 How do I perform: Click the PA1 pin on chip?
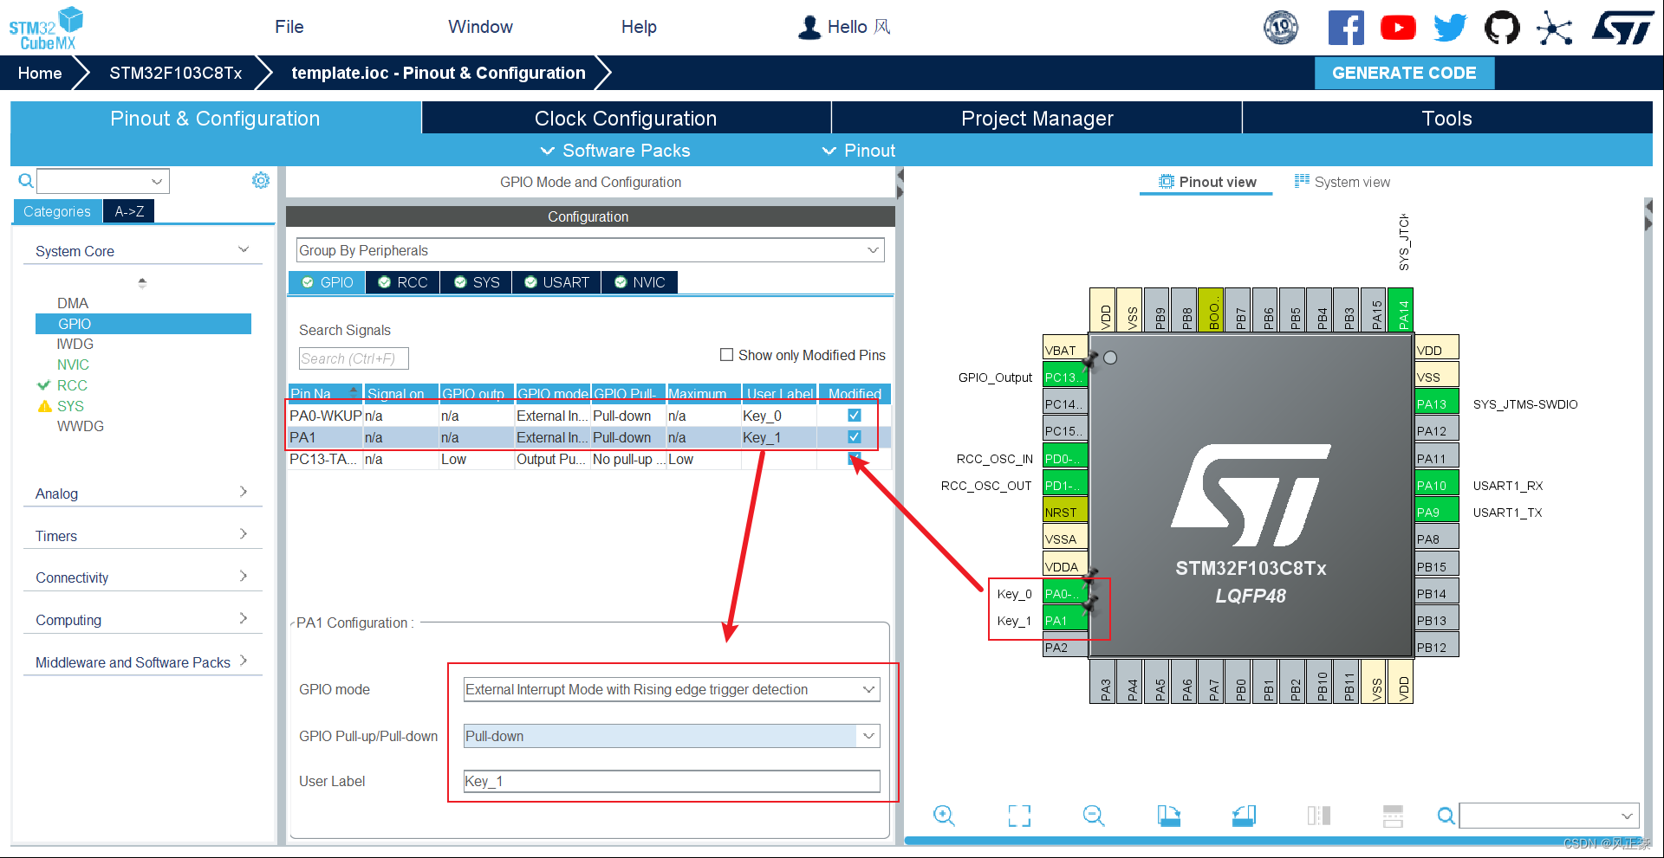1065,621
